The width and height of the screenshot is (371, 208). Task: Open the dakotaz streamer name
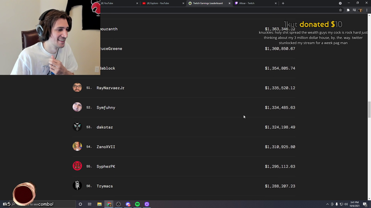pyautogui.click(x=104, y=127)
